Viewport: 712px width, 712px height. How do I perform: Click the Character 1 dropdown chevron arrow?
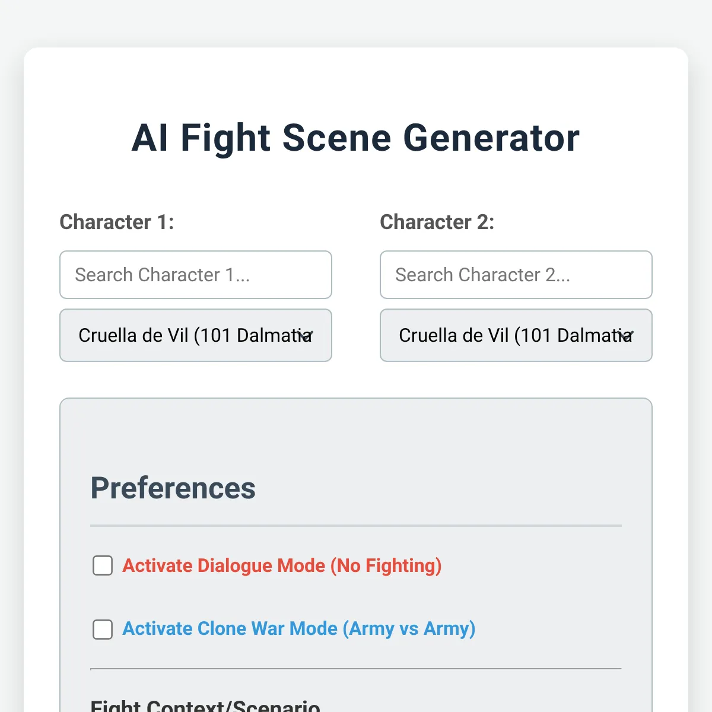[305, 336]
